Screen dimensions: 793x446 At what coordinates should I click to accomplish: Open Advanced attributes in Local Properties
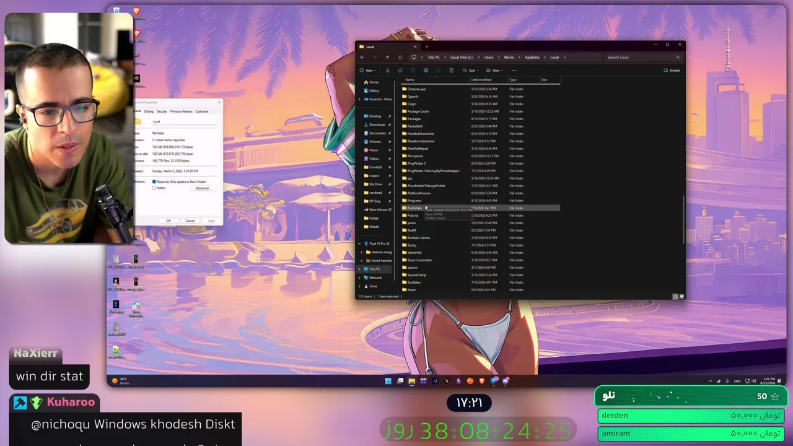tap(202, 188)
